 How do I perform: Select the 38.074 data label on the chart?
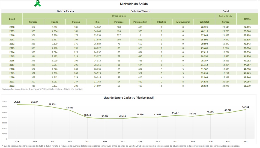tap(105, 116)
